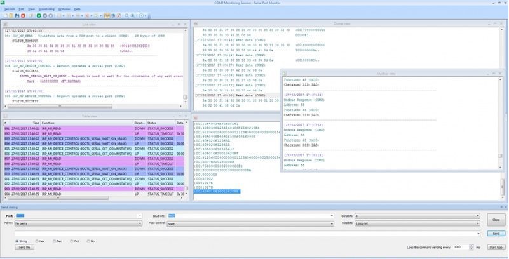This screenshot has height=259, width=509.
Task: Select table row 903 IRP_MJ_READ
Action: (94, 189)
